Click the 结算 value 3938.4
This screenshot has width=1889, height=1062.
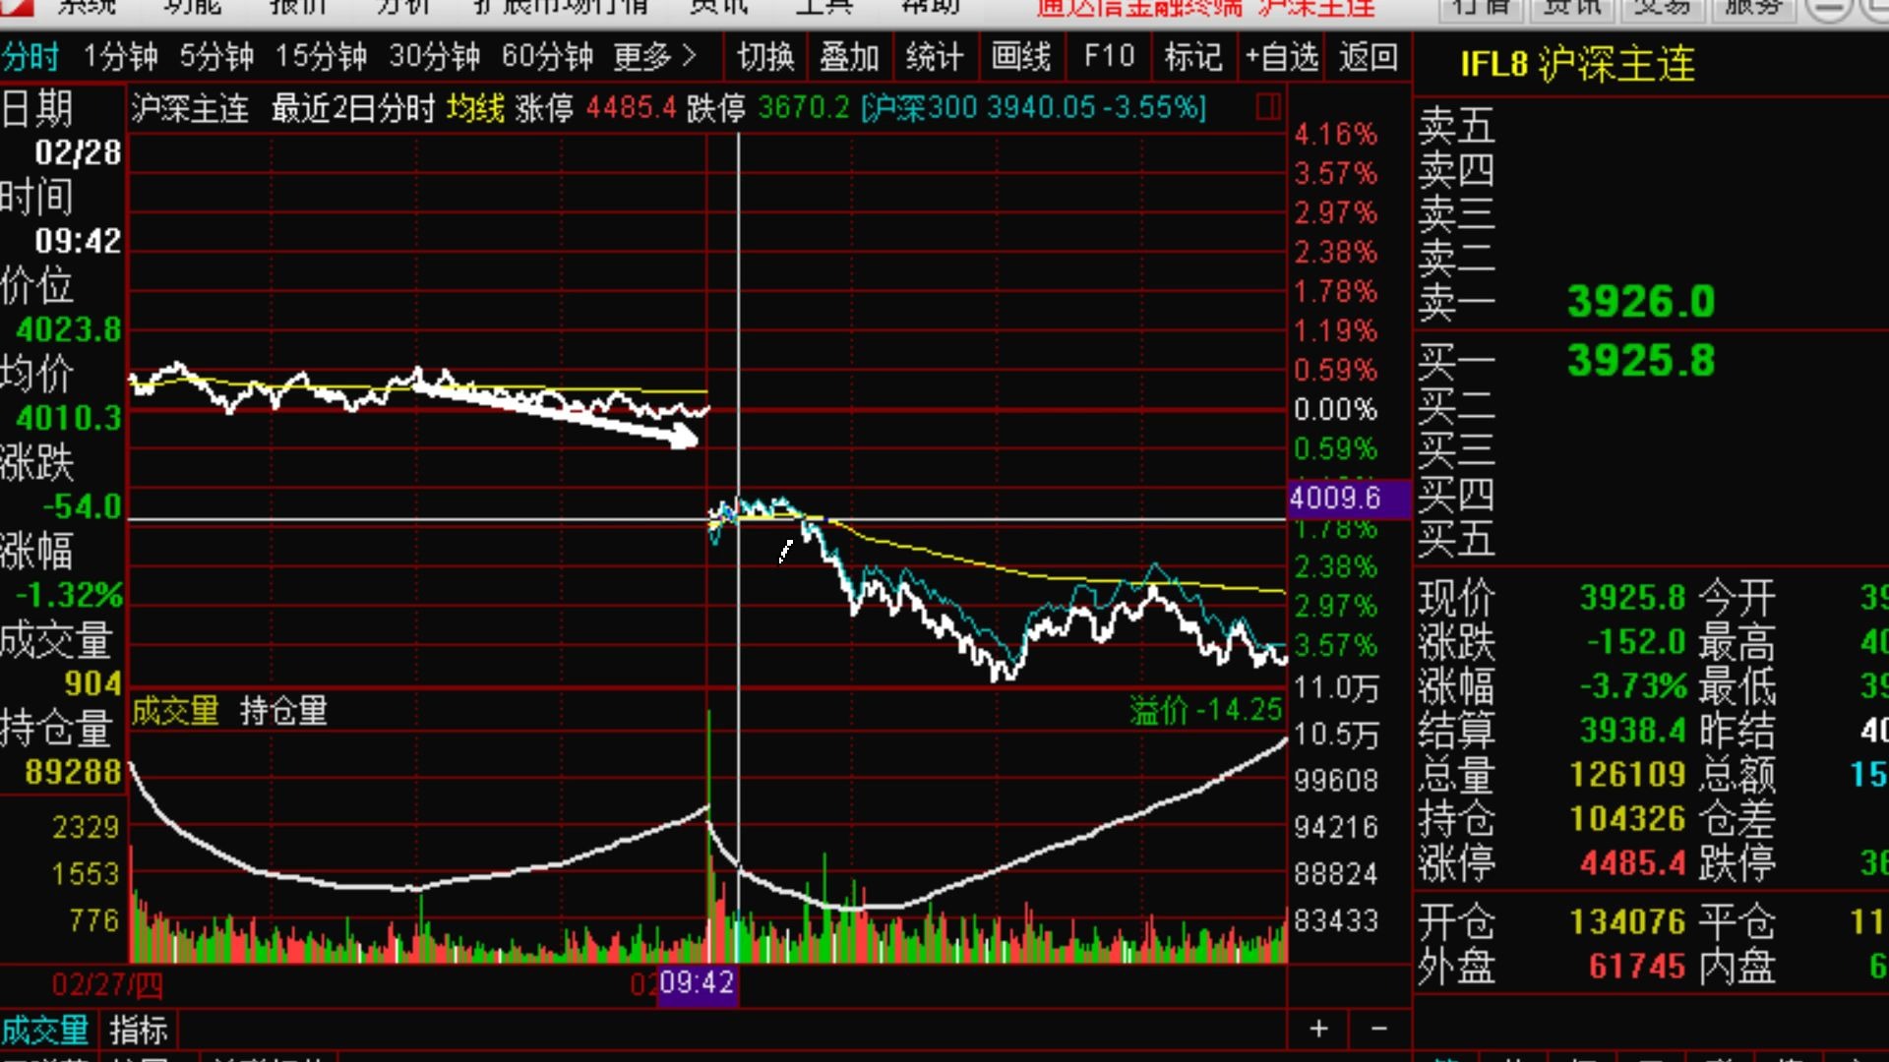1632,730
